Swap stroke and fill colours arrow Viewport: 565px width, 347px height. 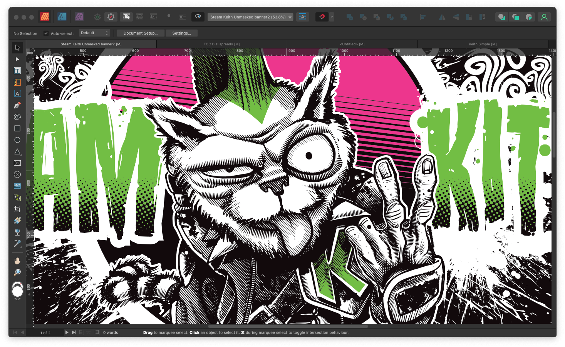[x=17, y=299]
